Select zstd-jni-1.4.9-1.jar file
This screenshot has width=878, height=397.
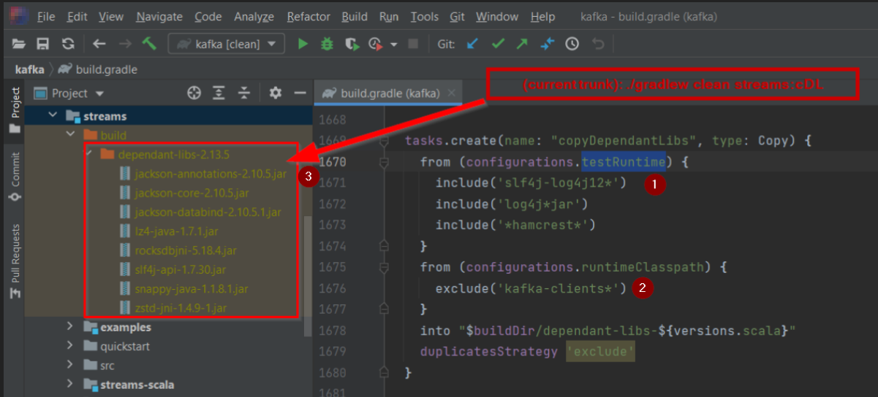click(x=173, y=307)
